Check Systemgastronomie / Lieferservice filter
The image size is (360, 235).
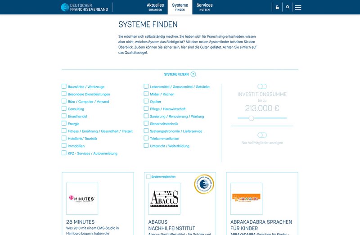[x=146, y=131]
